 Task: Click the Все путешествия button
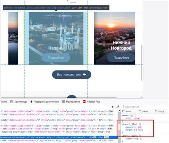tap(72, 75)
